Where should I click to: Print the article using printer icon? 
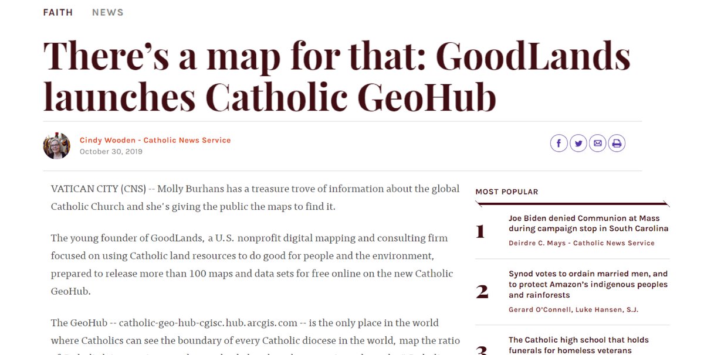coord(617,143)
